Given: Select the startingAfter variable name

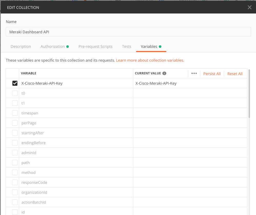Looking at the screenshot, I should click(x=33, y=133).
